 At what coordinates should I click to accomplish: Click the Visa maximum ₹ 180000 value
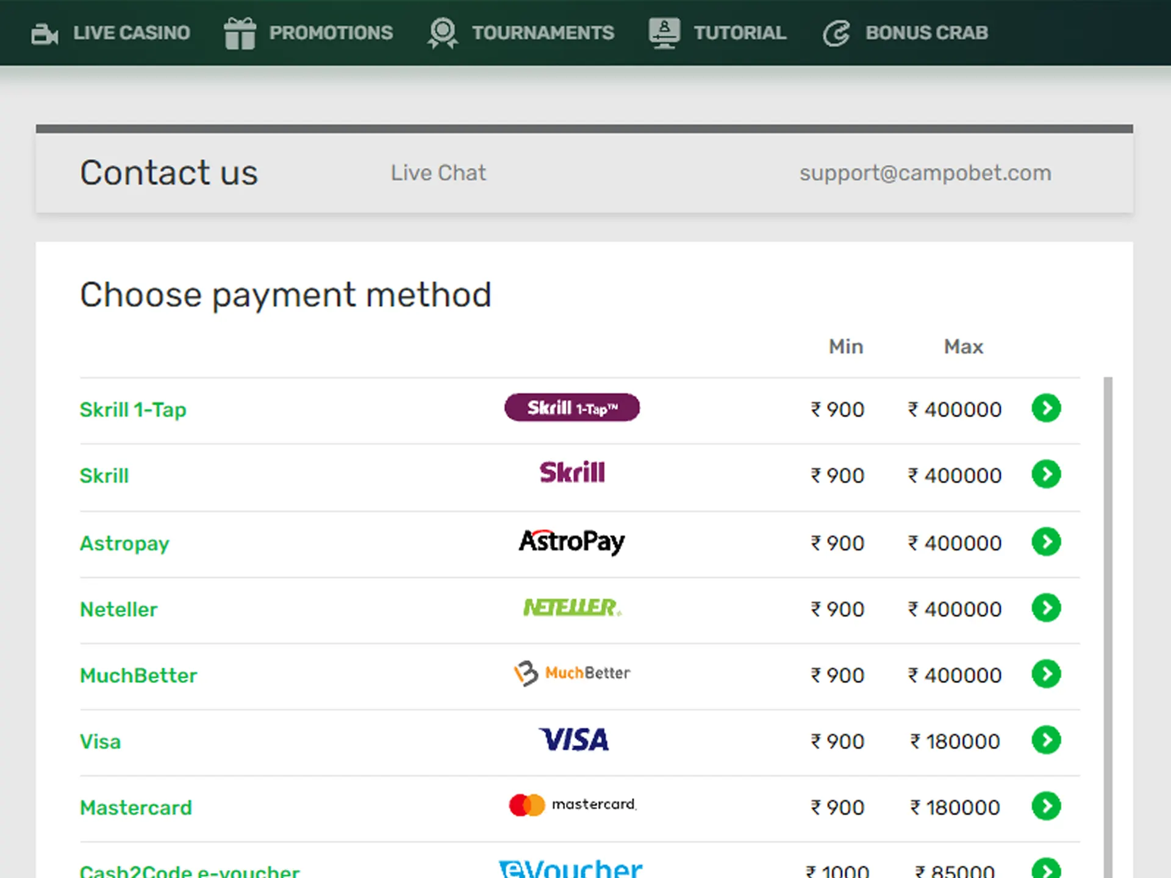pyautogui.click(x=955, y=741)
